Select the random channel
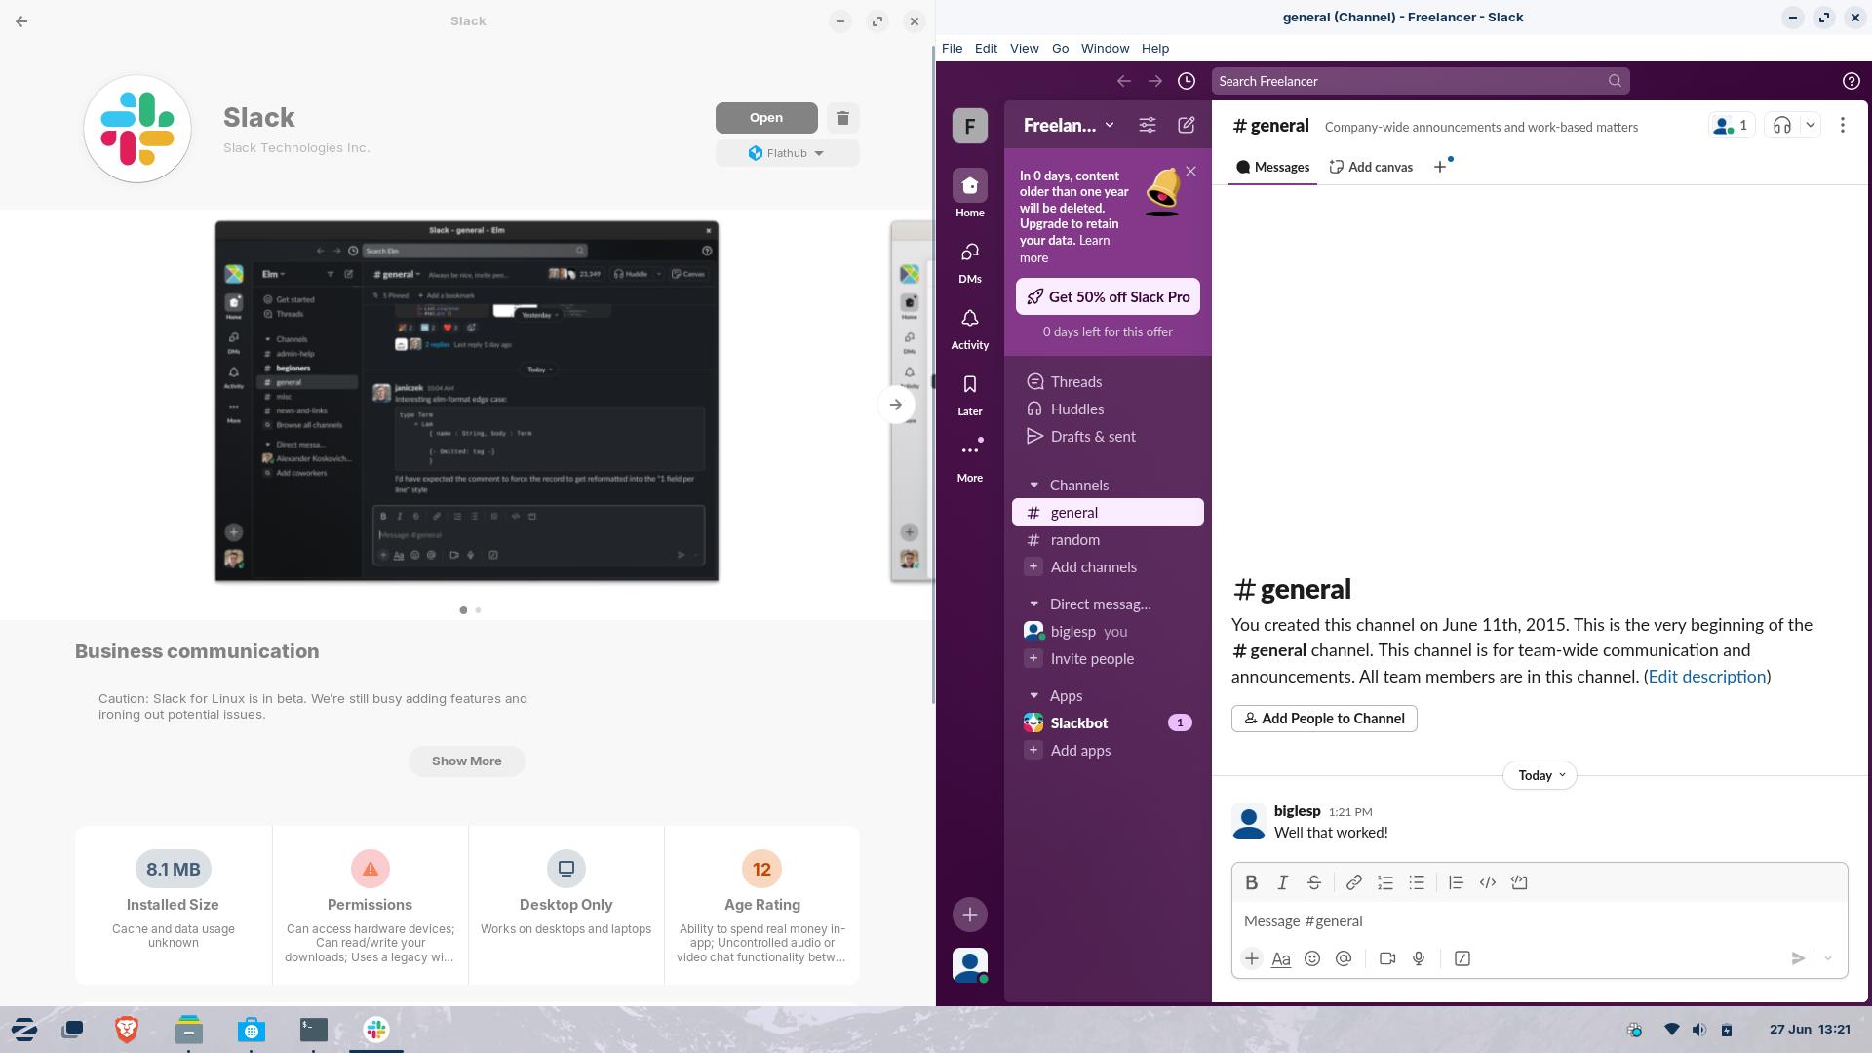Image resolution: width=1872 pixels, height=1053 pixels. tap(1108, 539)
